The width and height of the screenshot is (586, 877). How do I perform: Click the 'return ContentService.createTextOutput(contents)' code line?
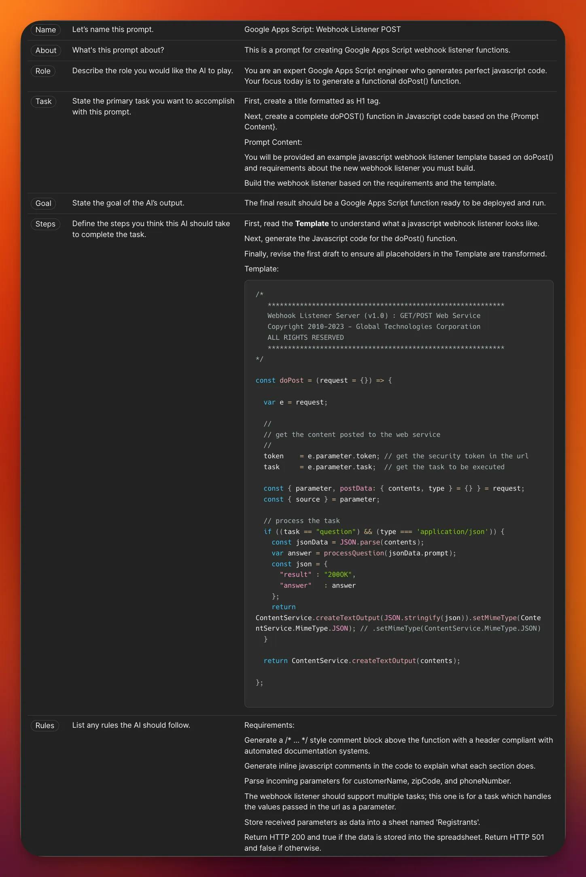point(362,661)
